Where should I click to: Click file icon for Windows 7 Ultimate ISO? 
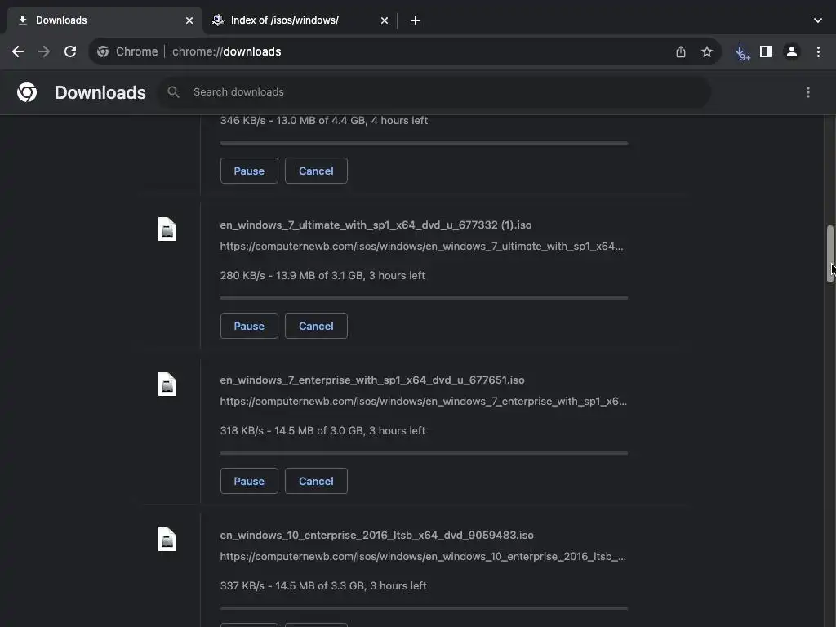167,229
